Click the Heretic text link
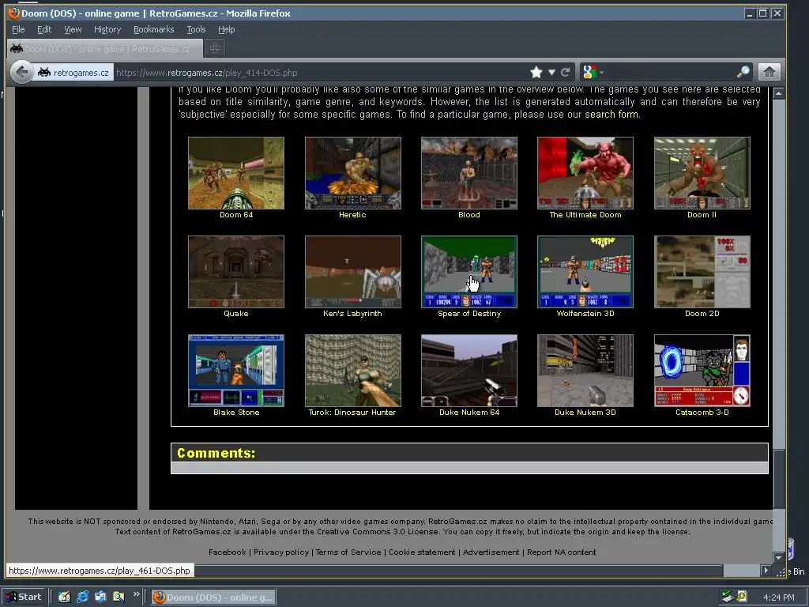 click(x=352, y=215)
